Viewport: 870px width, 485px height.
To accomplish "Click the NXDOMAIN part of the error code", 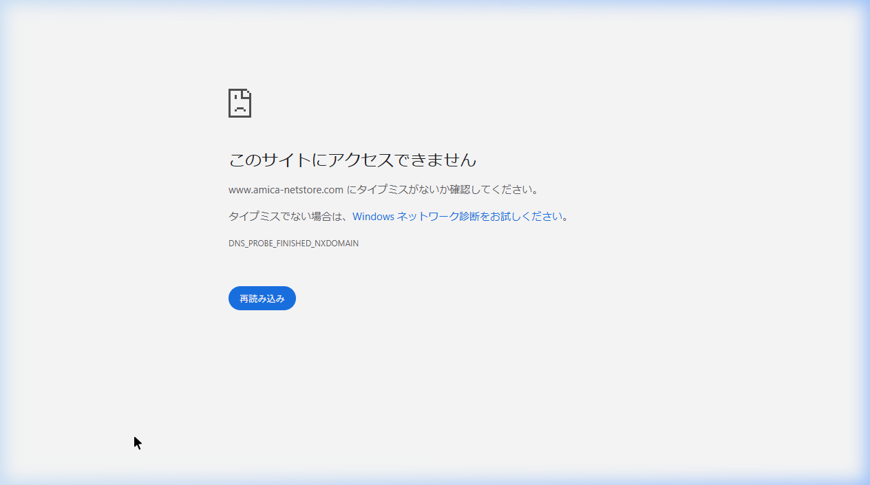I will click(x=337, y=244).
